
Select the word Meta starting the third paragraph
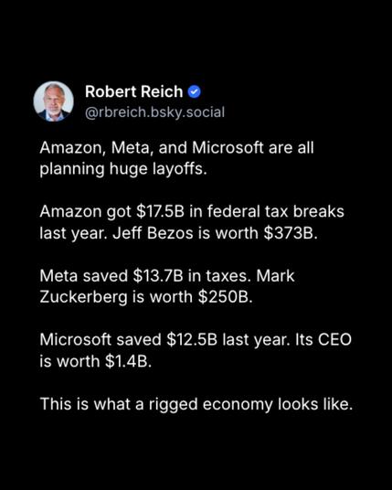coord(58,276)
